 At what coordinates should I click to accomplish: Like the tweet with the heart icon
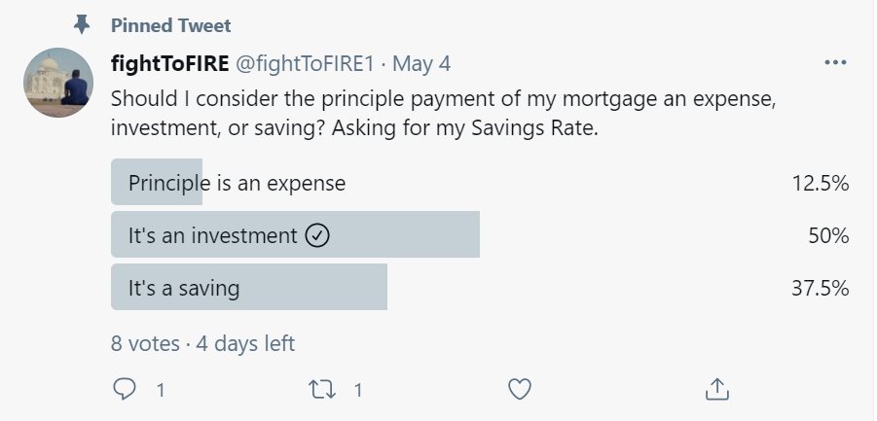520,390
